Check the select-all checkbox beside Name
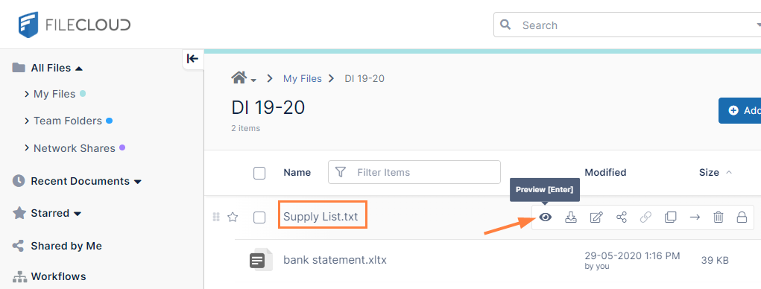This screenshot has width=761, height=289. [259, 173]
